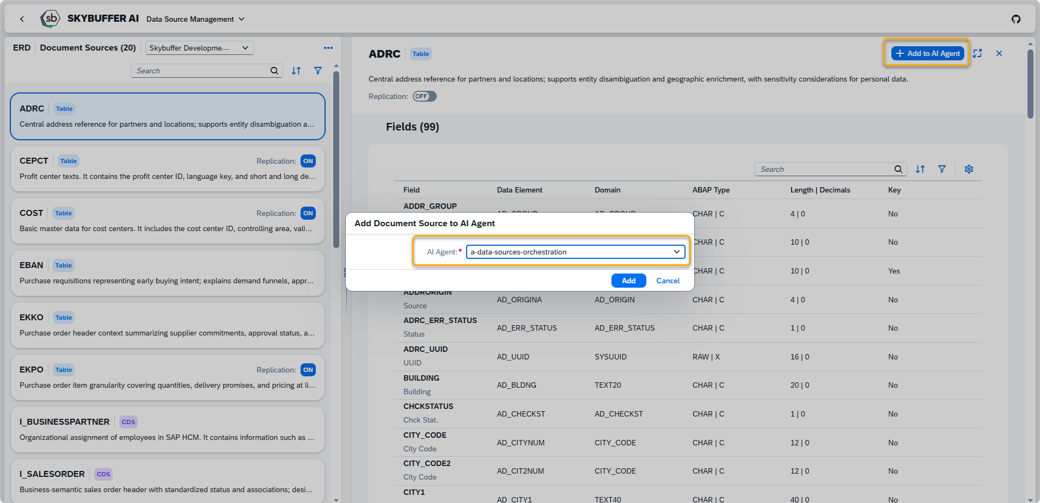Cancel the Add Document Source dialog
The height and width of the screenshot is (503, 1040).
point(668,281)
